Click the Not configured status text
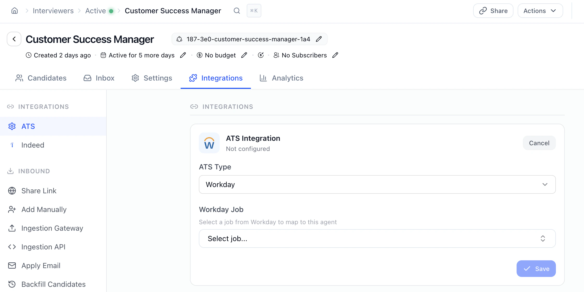Screen dimensions: 584x292 [248, 149]
